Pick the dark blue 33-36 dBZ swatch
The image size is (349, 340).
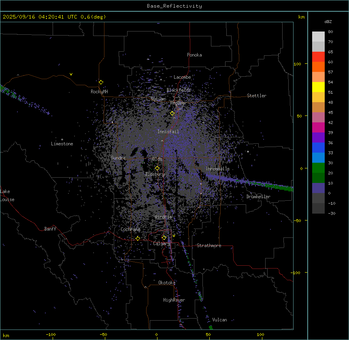tap(318, 147)
